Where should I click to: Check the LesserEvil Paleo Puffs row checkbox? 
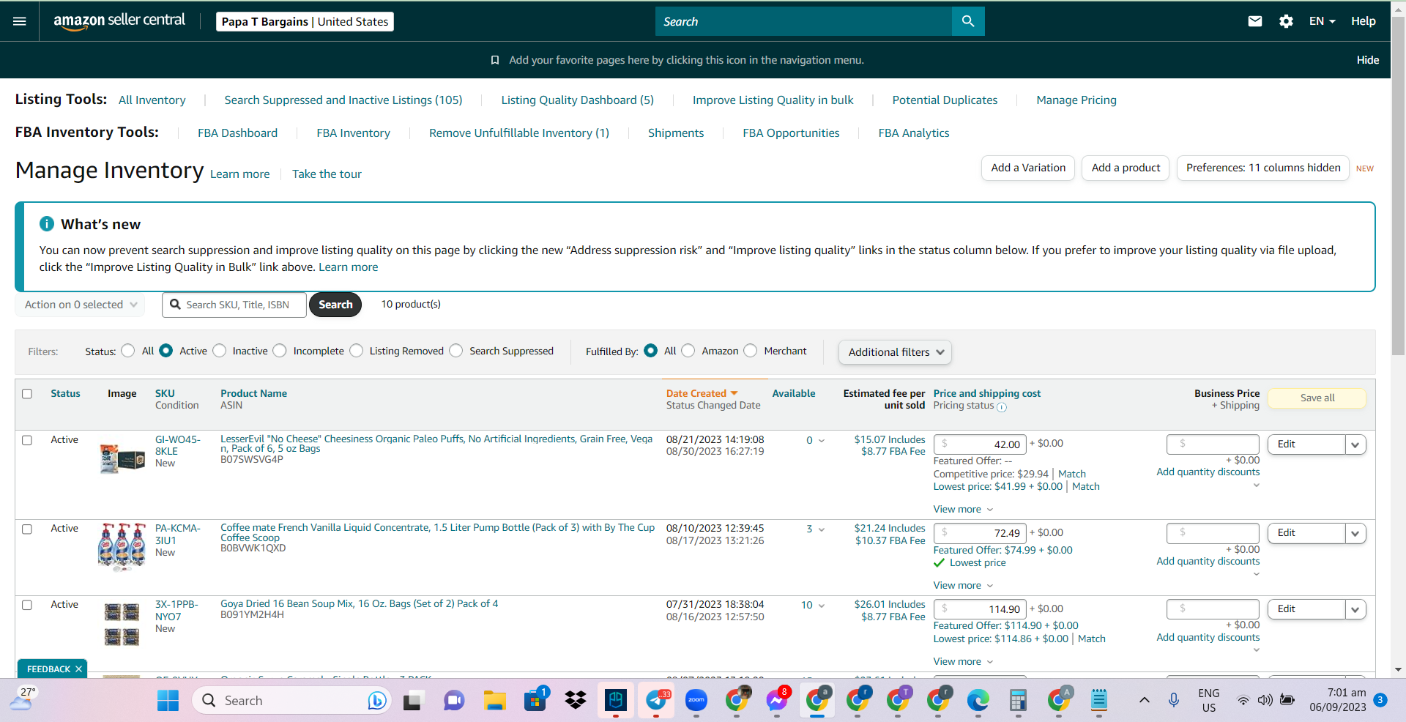[27, 440]
